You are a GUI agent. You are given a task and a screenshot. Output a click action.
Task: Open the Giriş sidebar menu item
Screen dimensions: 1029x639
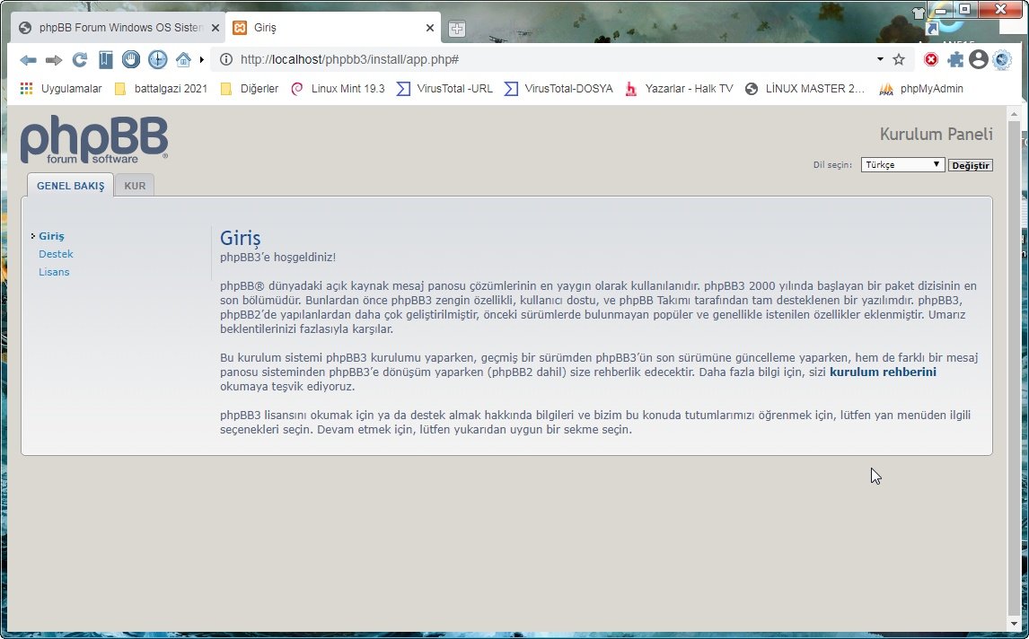point(51,236)
